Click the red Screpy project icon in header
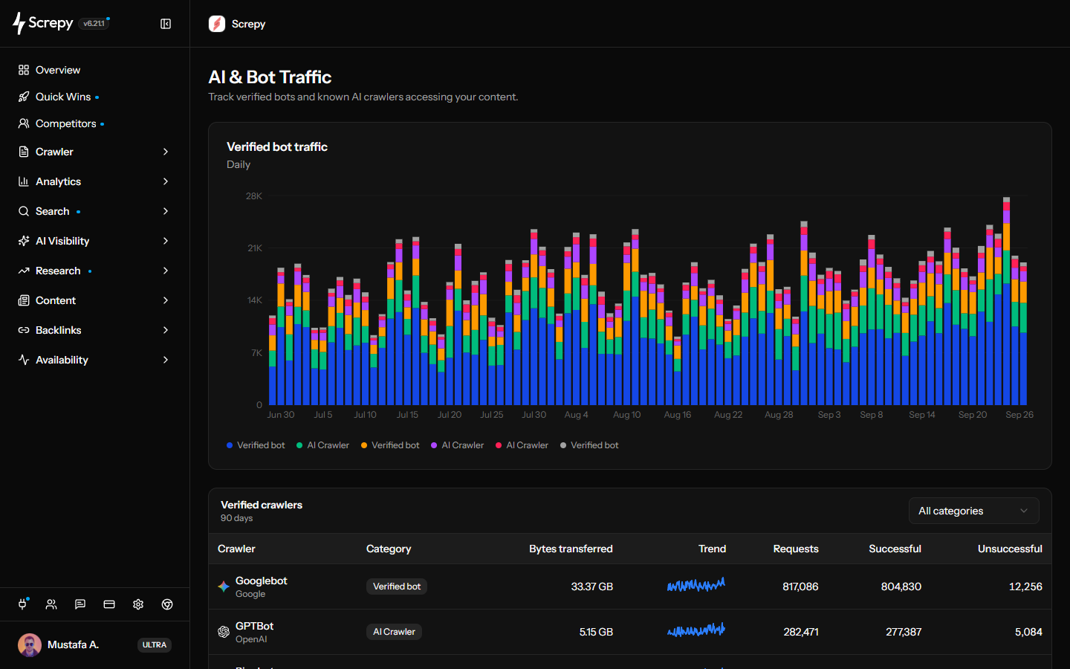 pyautogui.click(x=217, y=24)
